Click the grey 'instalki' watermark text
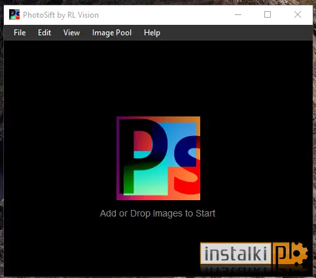Screen dimensions: 316x278 tap(236, 253)
